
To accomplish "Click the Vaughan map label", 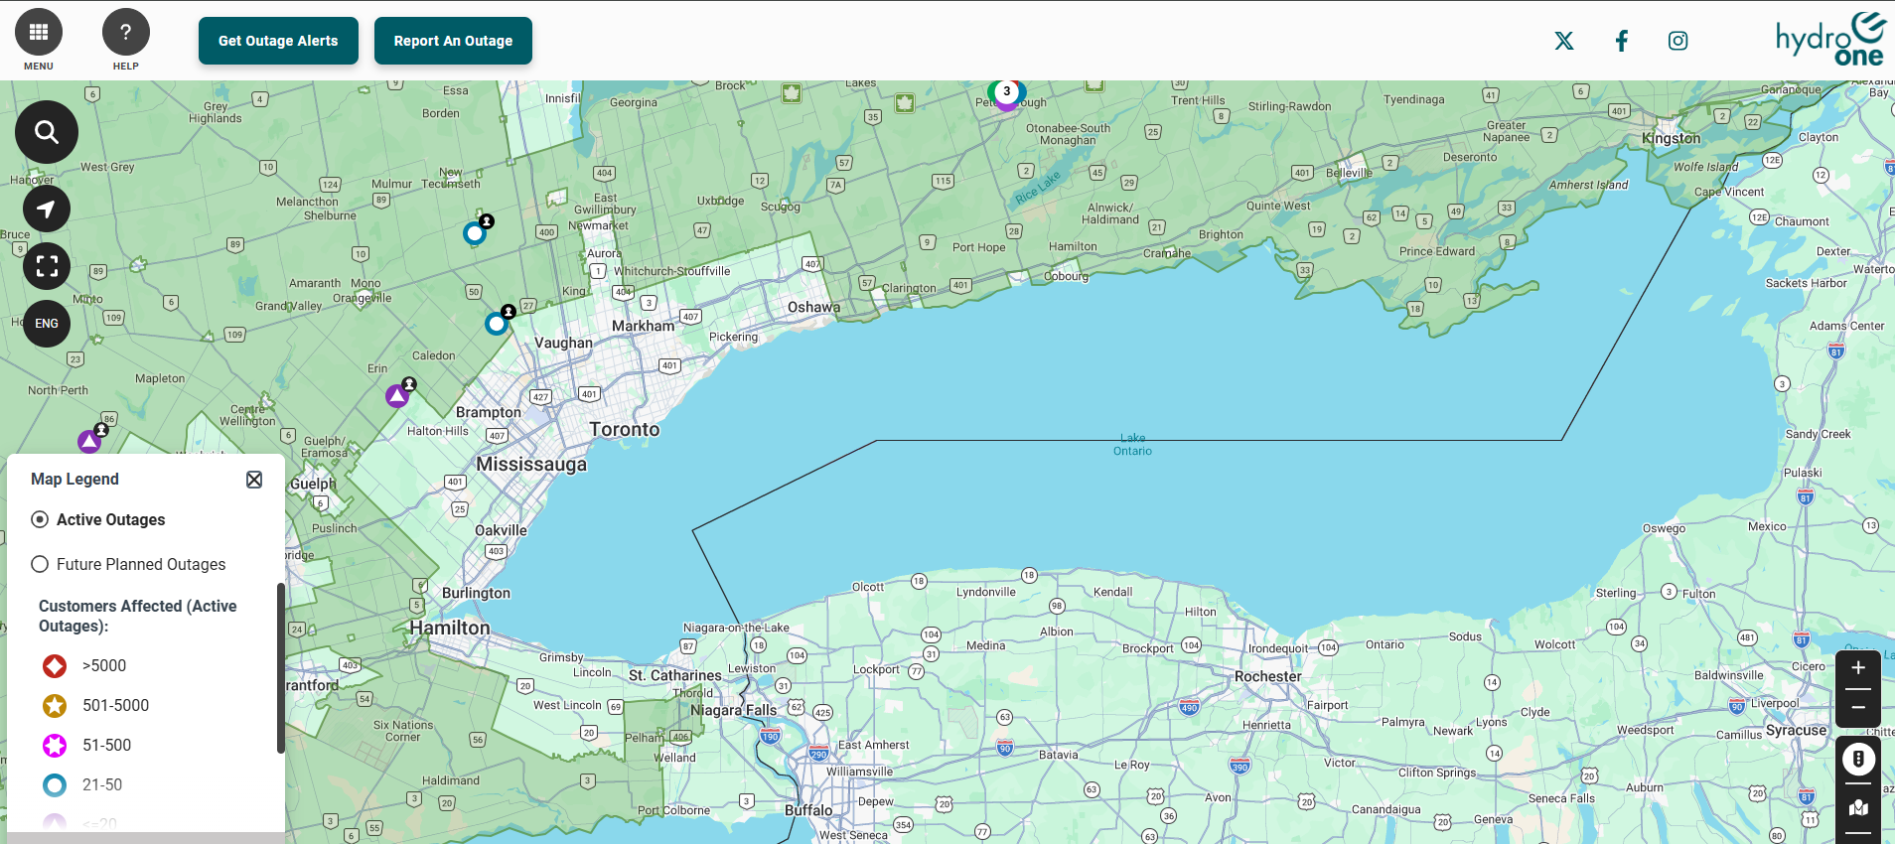I will coord(563,343).
